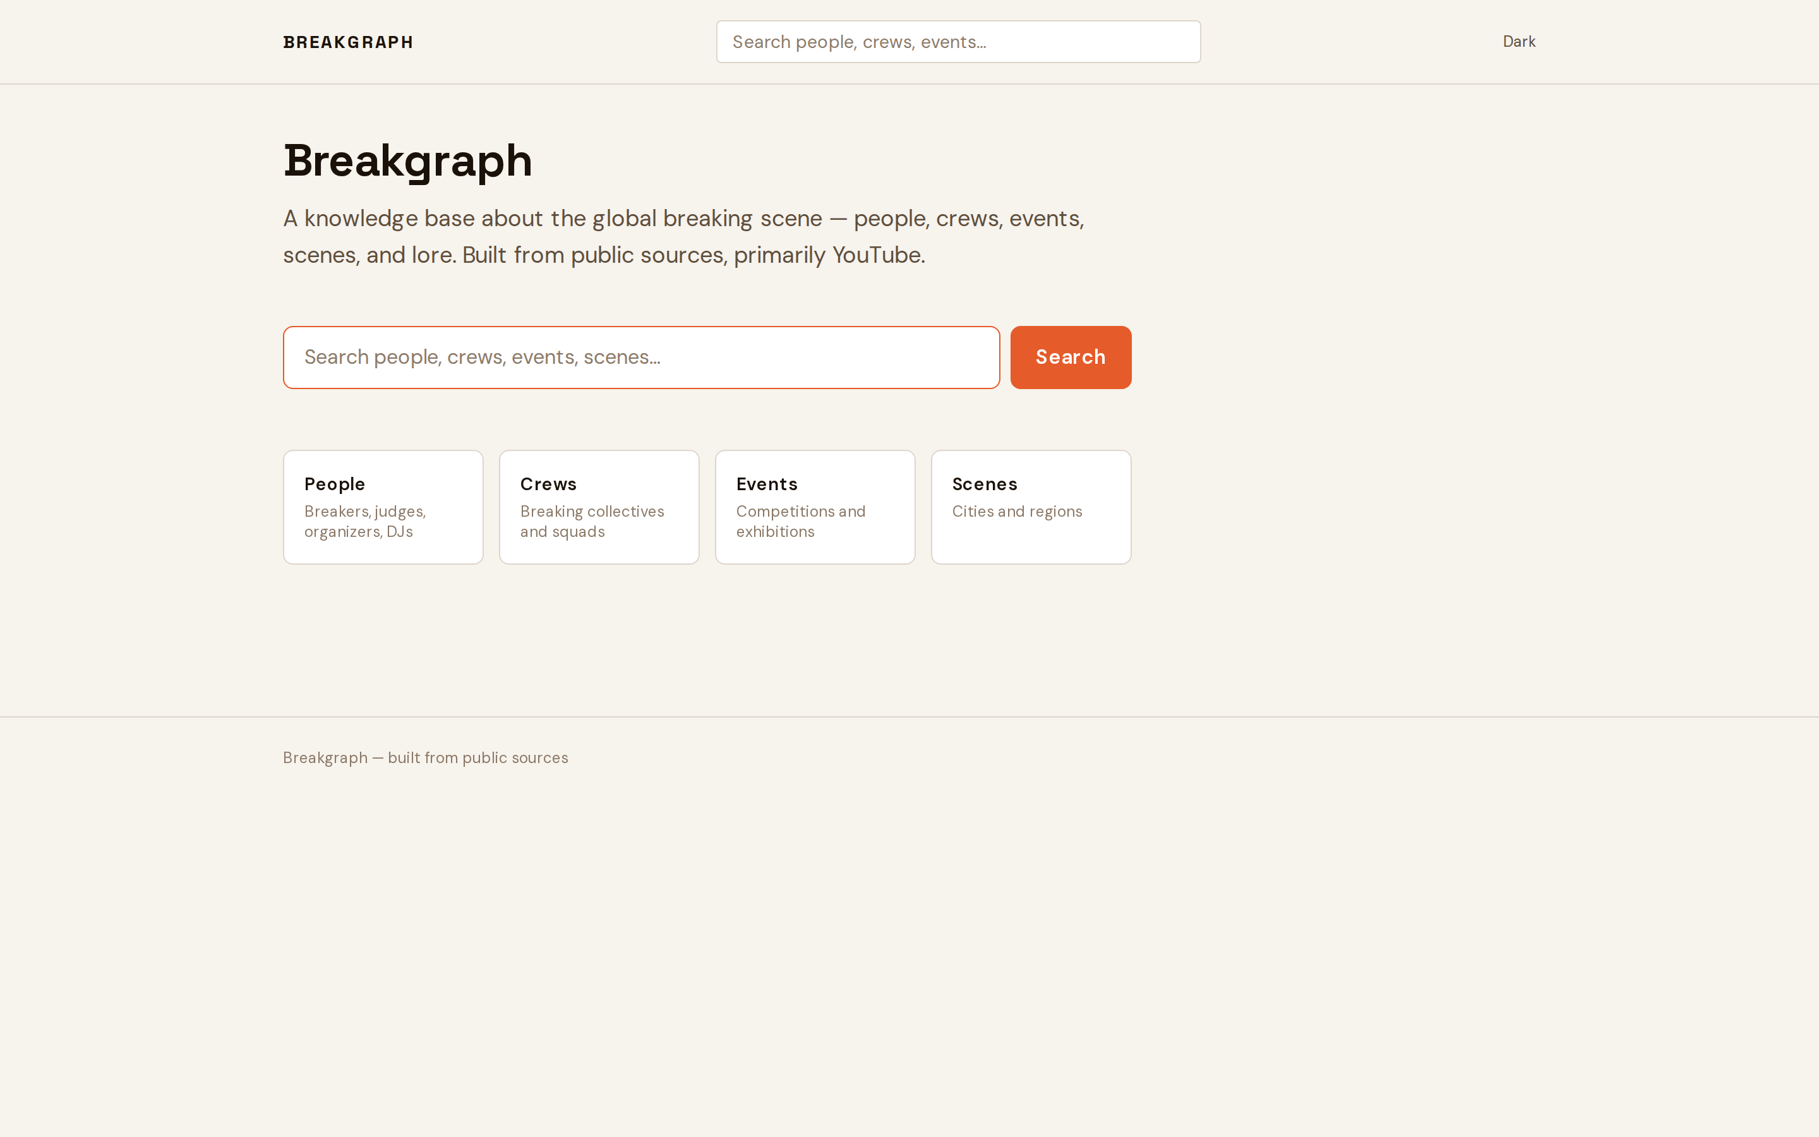Open the Scenes category card

1031,506
